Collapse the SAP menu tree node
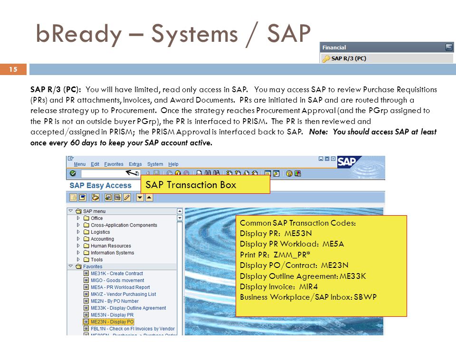 [x=71, y=210]
